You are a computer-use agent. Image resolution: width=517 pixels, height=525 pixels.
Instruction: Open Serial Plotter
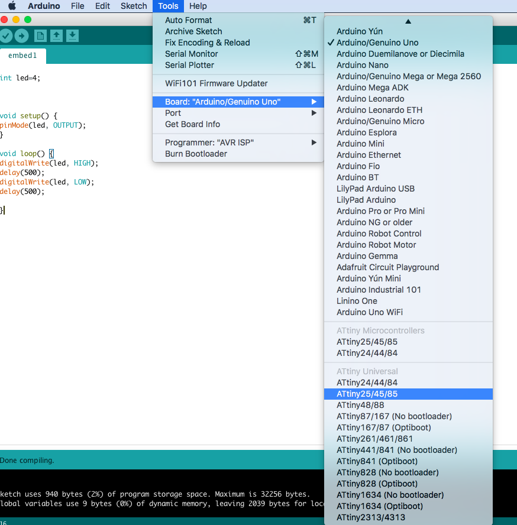[238, 65]
